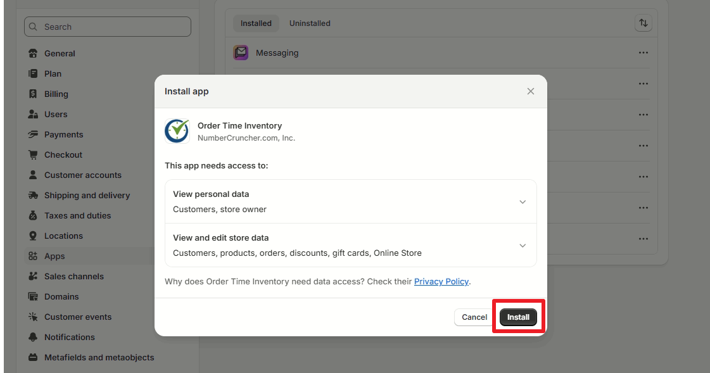Screen dimensions: 710x373
Task: Close the Install app dialog
Action: [531, 91]
